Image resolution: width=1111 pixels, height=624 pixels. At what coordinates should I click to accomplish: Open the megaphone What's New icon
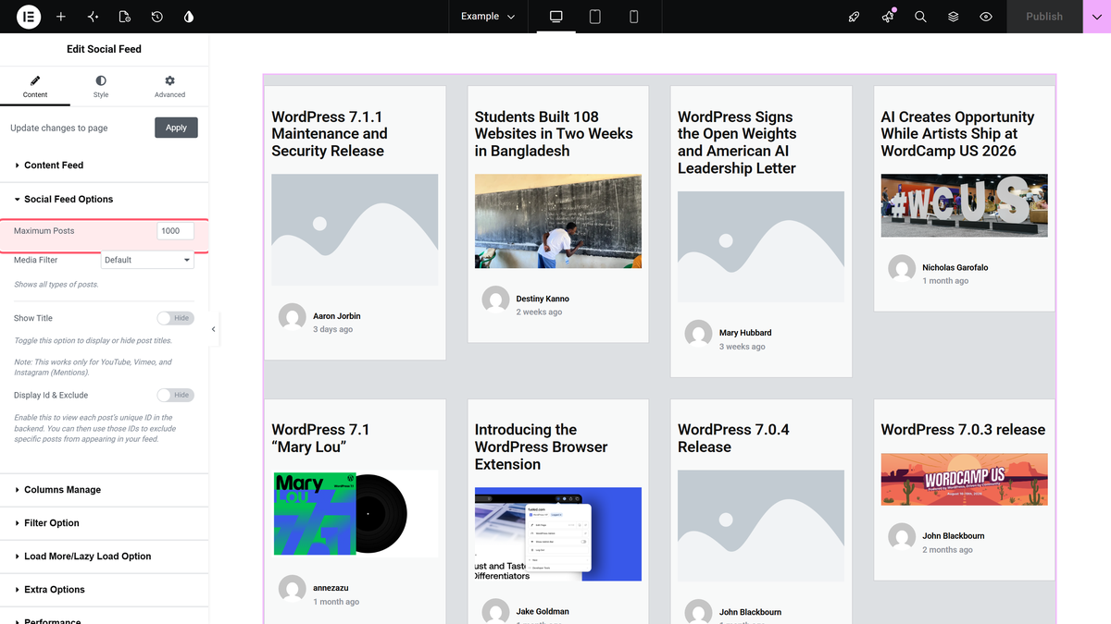[x=888, y=17]
